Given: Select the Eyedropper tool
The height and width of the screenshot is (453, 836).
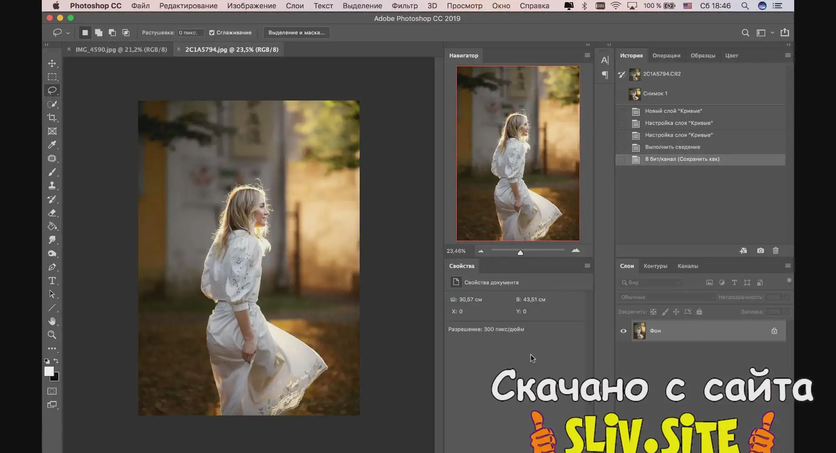Looking at the screenshot, I should 52,145.
